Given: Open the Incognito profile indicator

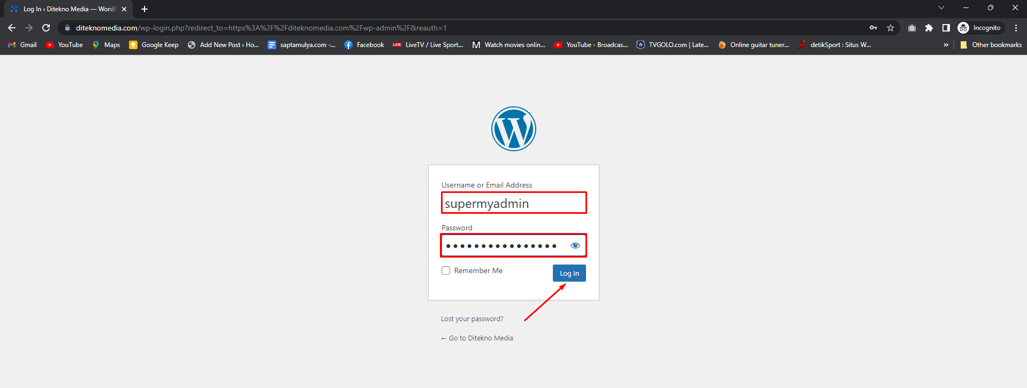Looking at the screenshot, I should [980, 28].
